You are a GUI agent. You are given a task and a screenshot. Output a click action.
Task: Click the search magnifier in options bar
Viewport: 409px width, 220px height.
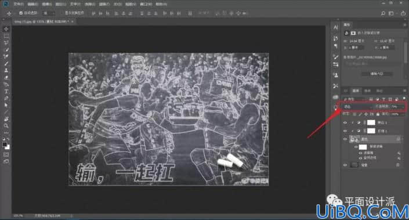tap(383, 13)
